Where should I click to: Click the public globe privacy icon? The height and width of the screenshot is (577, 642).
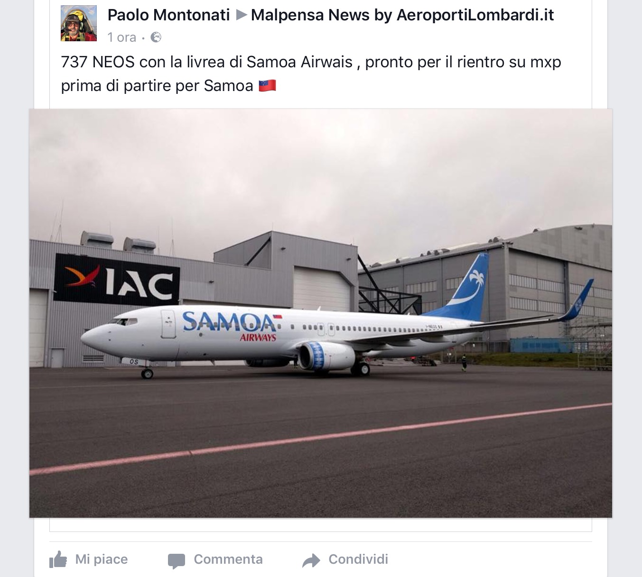[156, 37]
